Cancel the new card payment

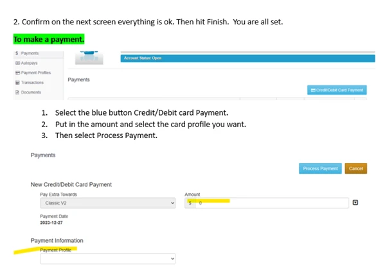coord(355,168)
